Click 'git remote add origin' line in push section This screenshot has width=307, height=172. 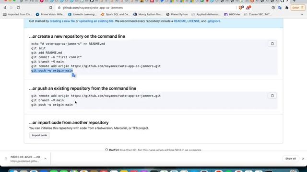96,96
